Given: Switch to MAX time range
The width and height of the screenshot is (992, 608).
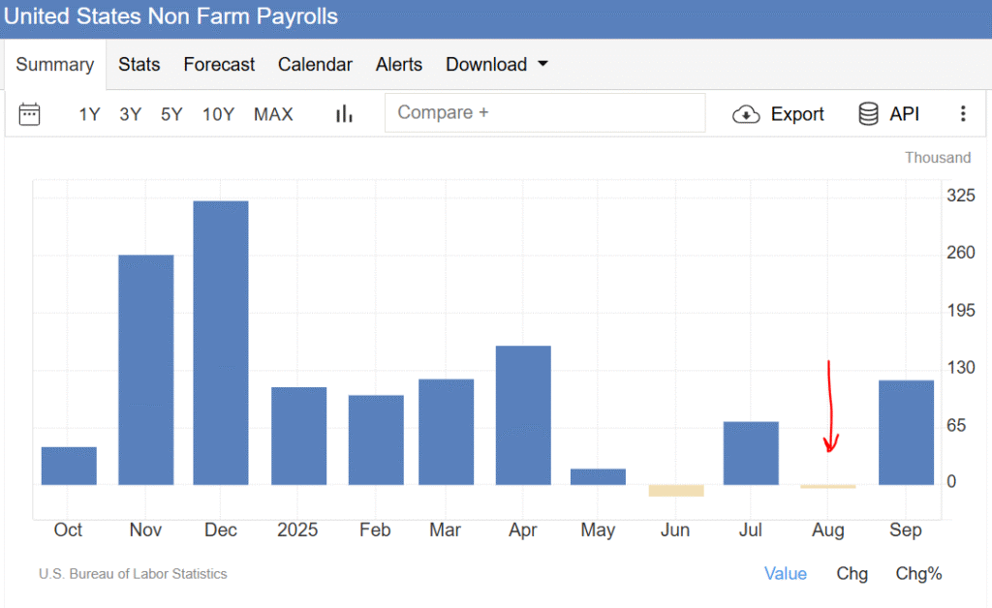Looking at the screenshot, I should pyautogui.click(x=273, y=114).
